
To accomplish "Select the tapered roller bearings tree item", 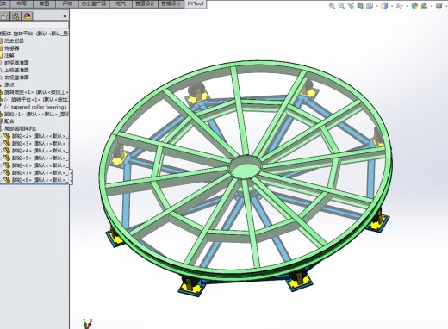I will [35, 107].
